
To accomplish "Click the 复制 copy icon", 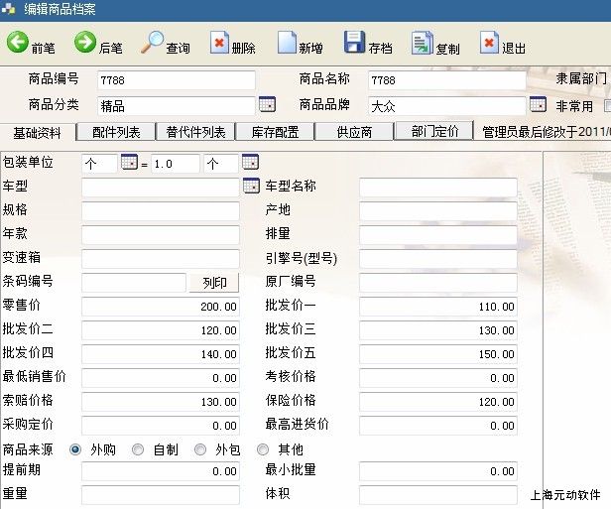I will (422, 43).
